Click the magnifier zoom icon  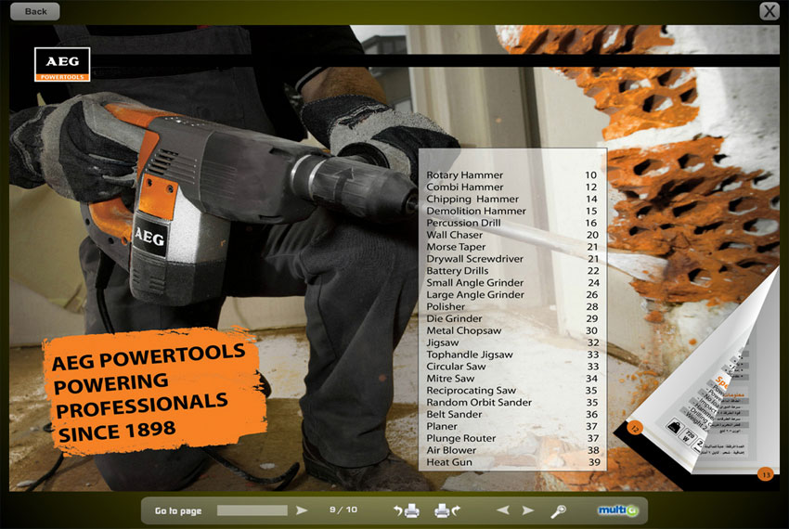[x=558, y=510]
